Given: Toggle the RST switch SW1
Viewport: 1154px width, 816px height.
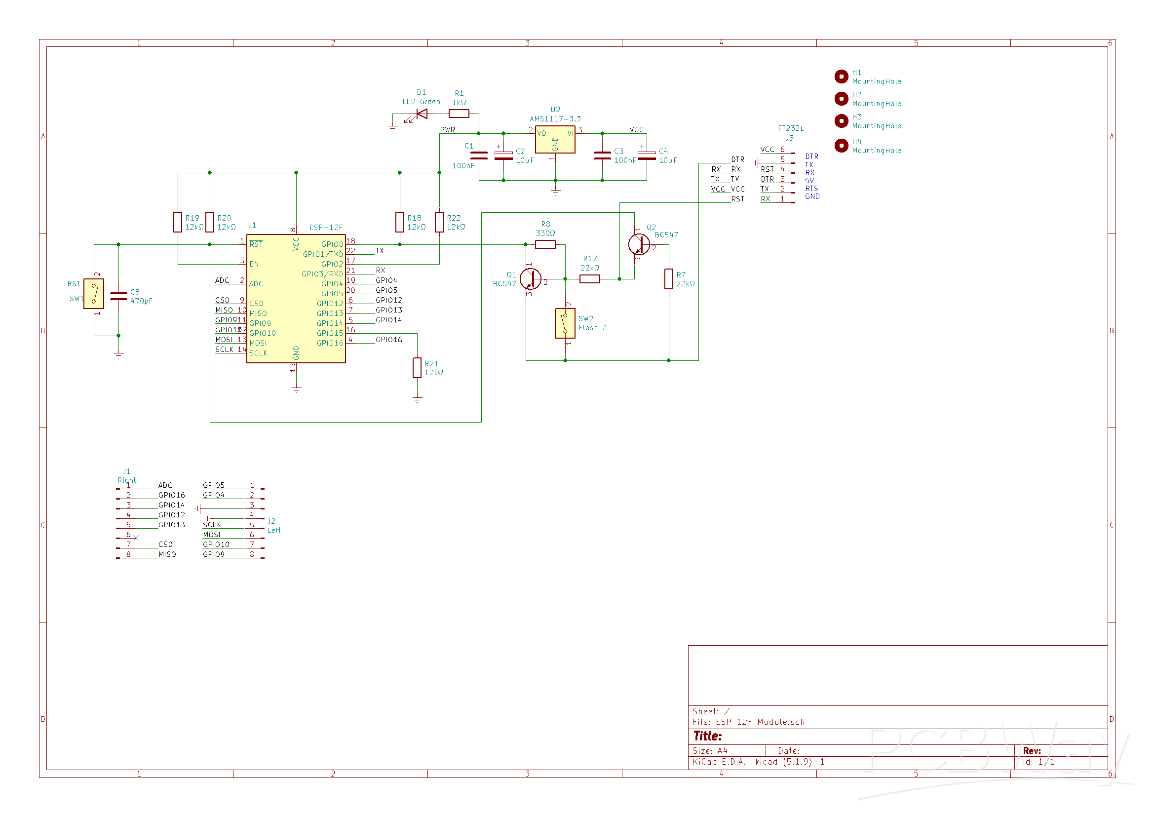Looking at the screenshot, I should 93,293.
